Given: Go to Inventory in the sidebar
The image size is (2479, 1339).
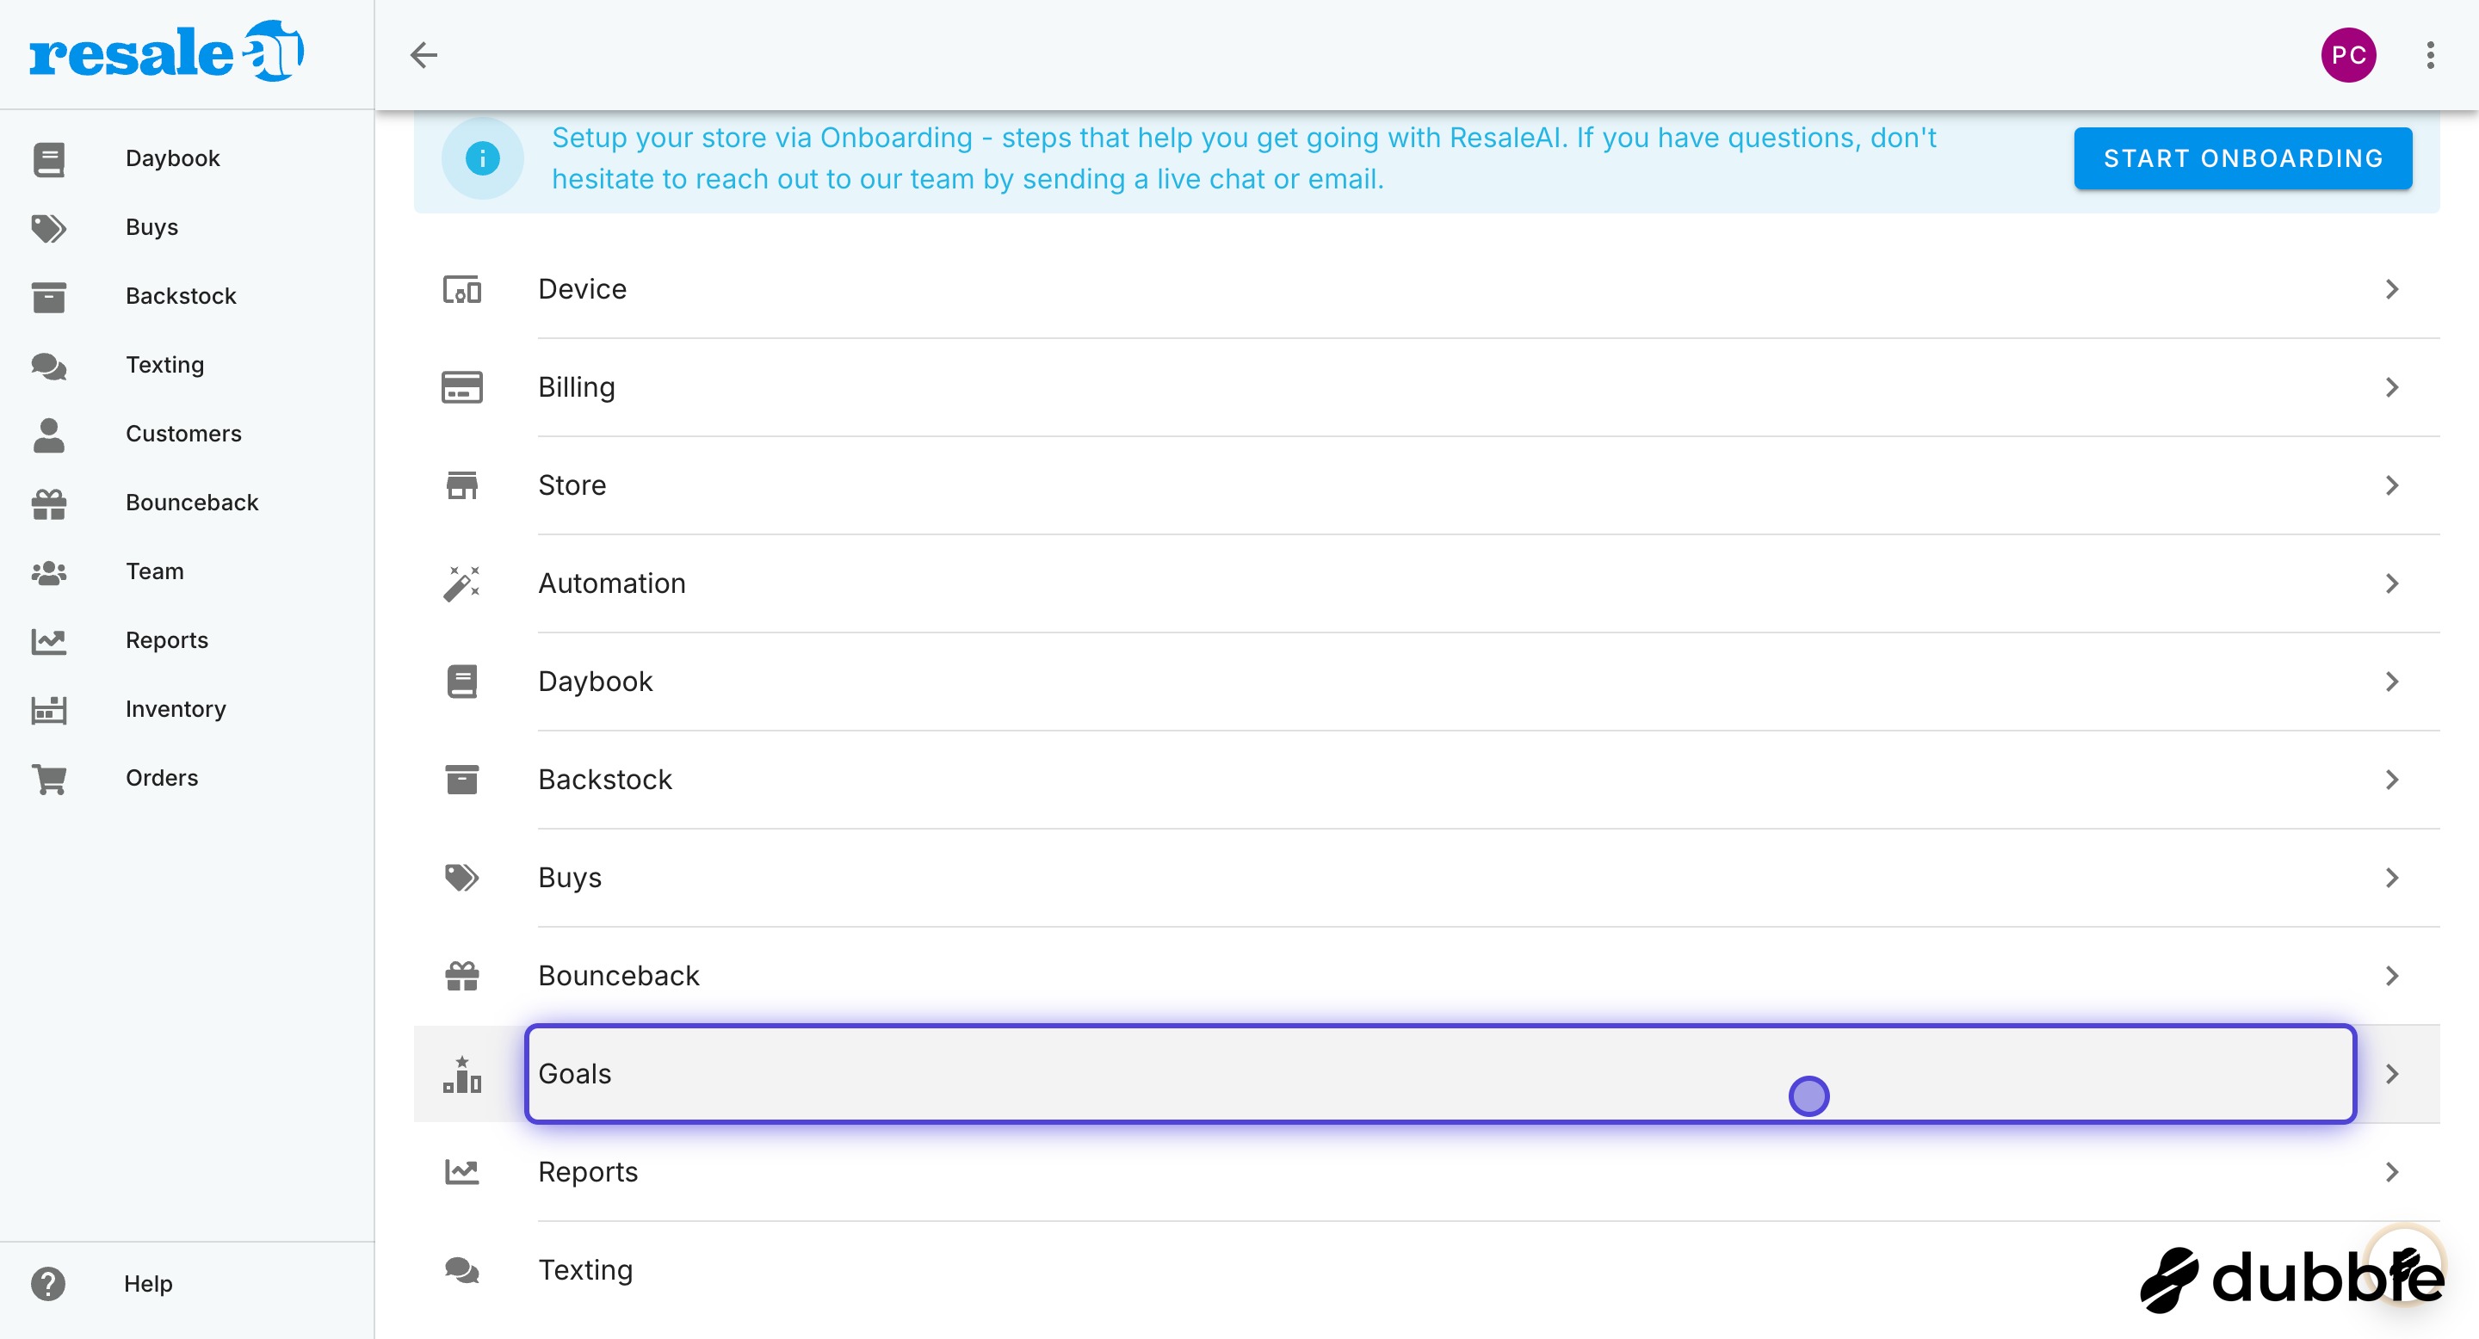Looking at the screenshot, I should [187, 710].
